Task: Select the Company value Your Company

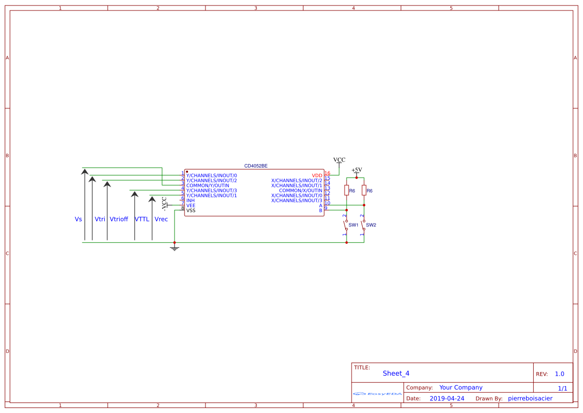Action: (460, 387)
